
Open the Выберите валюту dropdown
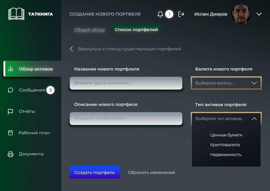point(226,83)
